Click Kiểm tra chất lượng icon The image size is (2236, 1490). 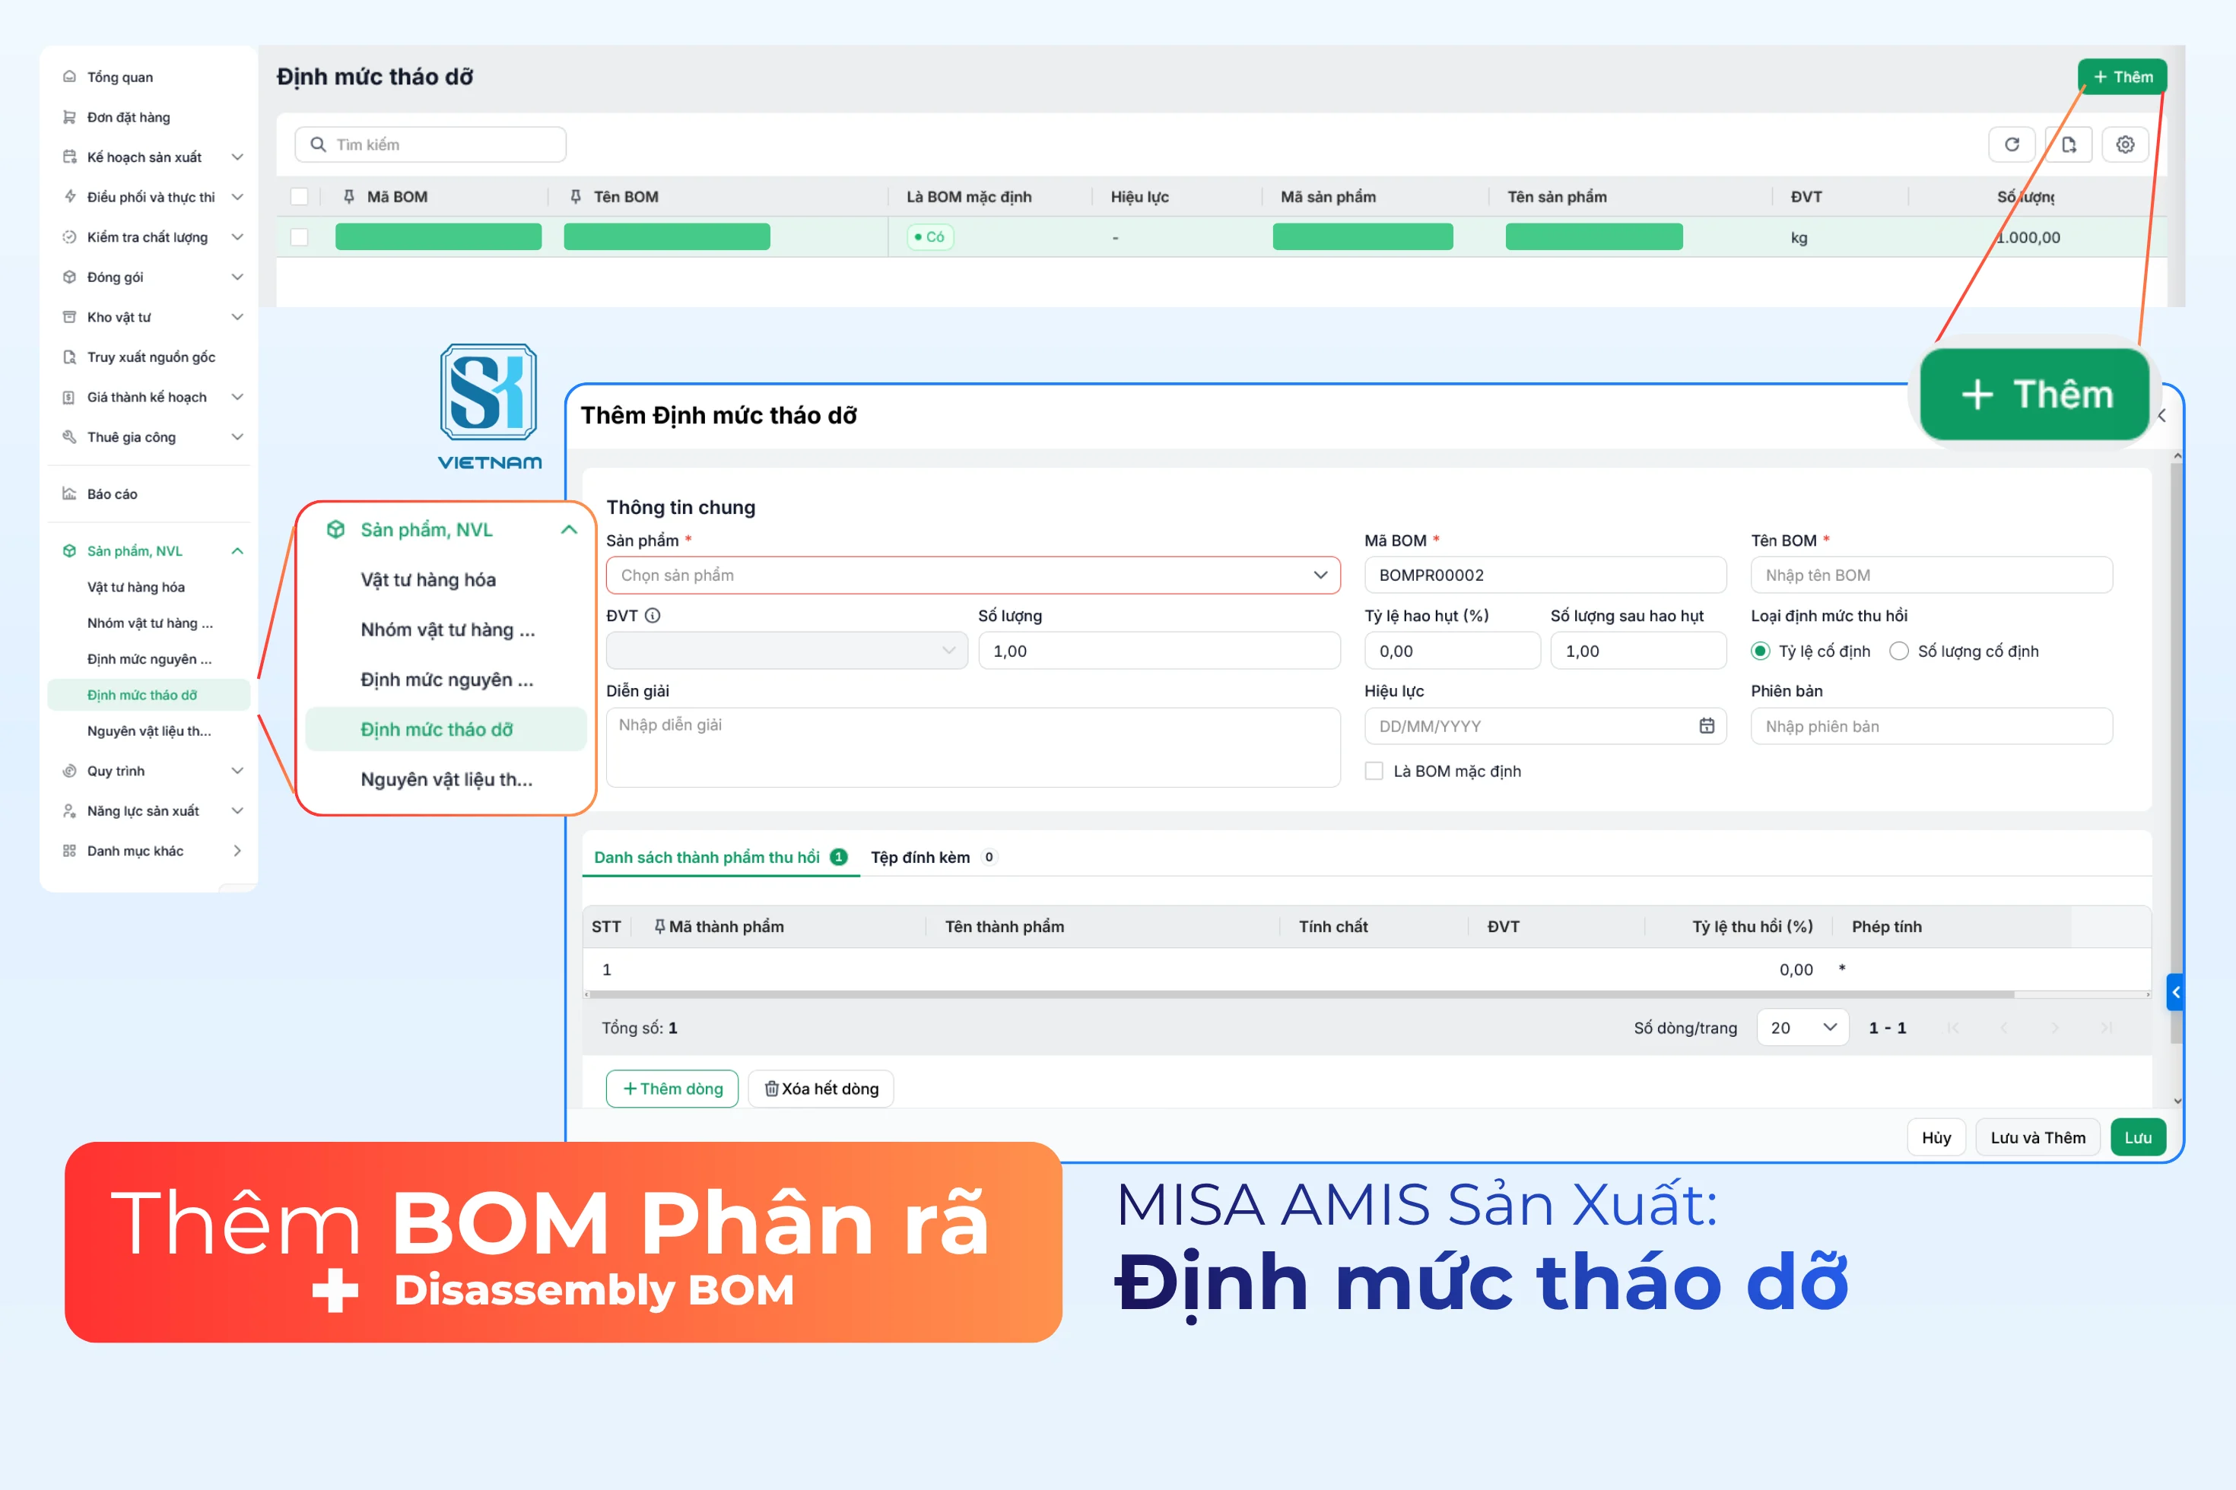(x=69, y=236)
